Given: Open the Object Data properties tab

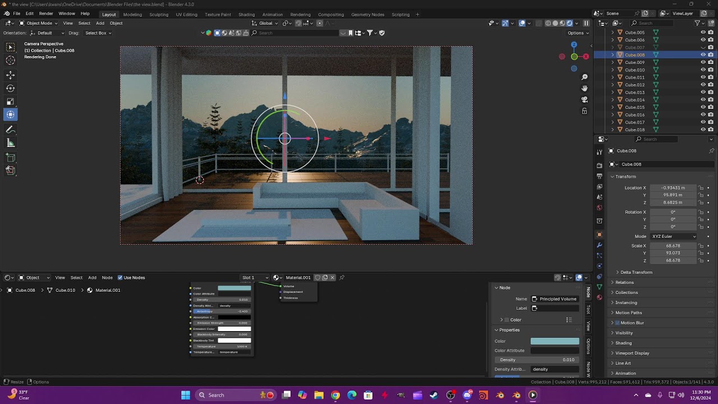Looking at the screenshot, I should click(599, 287).
